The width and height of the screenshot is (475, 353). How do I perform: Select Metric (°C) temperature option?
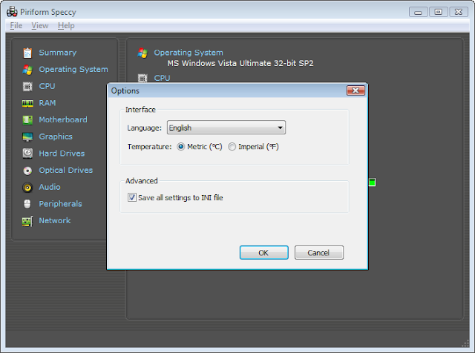[x=200, y=147]
